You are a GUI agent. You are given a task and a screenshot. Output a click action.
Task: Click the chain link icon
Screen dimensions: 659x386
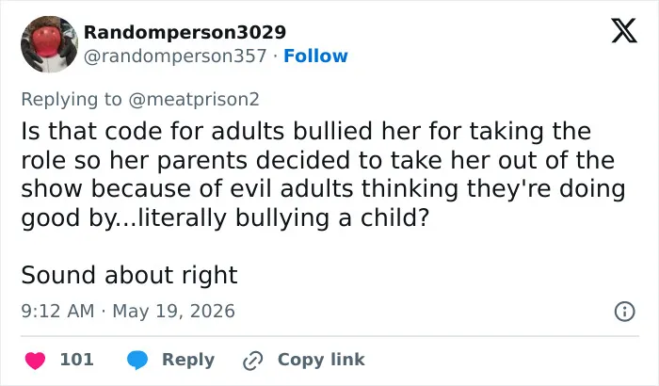tap(253, 361)
